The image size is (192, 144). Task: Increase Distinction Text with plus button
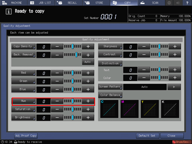point(175,70)
